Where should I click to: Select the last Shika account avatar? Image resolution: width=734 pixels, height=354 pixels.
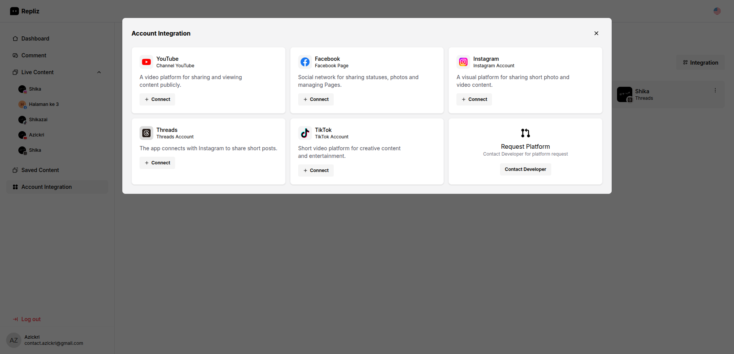(22, 150)
